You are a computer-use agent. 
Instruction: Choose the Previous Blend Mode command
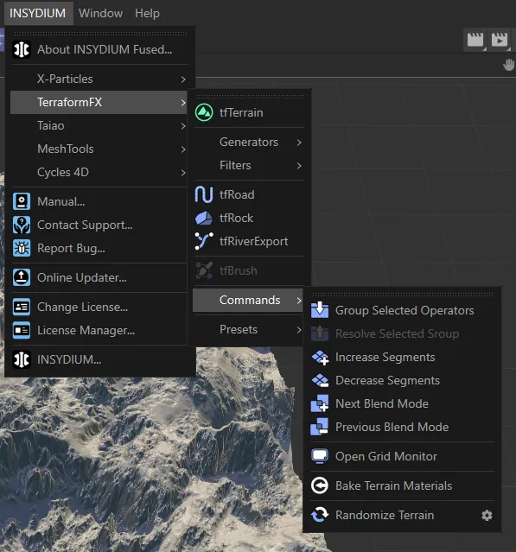(402, 427)
